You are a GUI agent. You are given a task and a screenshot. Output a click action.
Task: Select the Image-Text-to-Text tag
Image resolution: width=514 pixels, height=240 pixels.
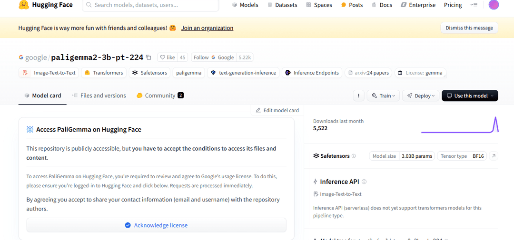coord(49,73)
